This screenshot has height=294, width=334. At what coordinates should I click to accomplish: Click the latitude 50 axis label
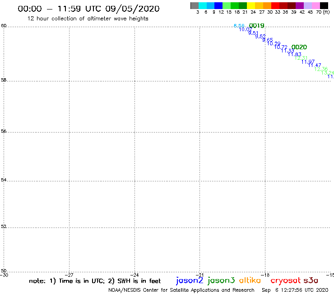click(x=4, y=271)
